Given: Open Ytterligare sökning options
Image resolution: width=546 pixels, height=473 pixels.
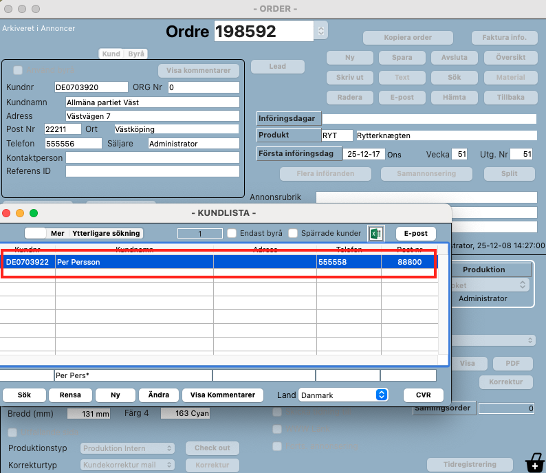Looking at the screenshot, I should coord(107,233).
